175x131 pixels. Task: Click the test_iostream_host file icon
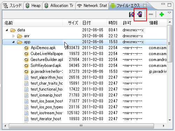click(26, 113)
